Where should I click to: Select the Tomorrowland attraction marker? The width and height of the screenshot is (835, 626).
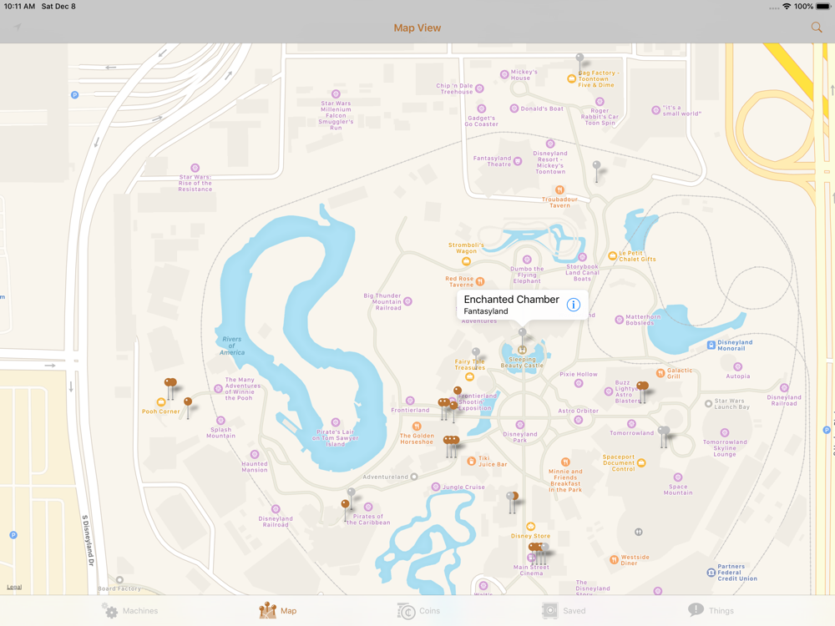[631, 424]
